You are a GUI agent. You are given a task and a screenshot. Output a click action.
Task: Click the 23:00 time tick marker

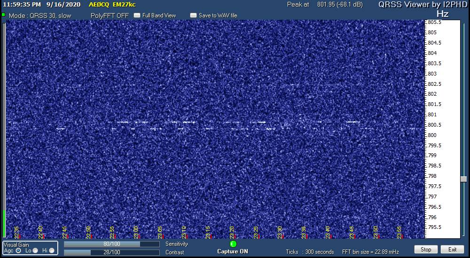pyautogui.click(x=136, y=233)
